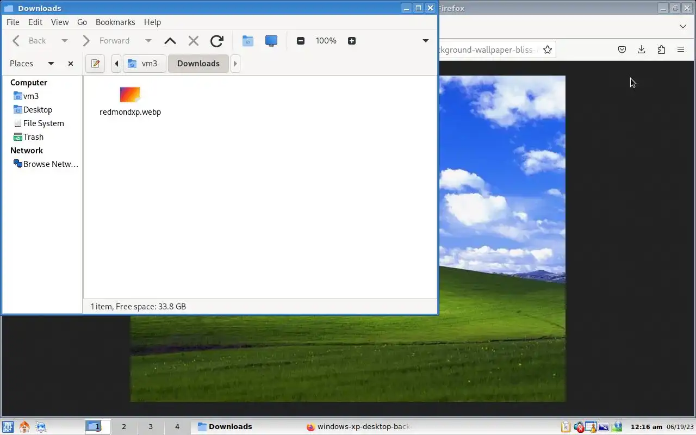Image resolution: width=696 pixels, height=435 pixels.
Task: Bookmark the page with Firefox star icon
Action: click(548, 49)
